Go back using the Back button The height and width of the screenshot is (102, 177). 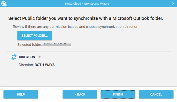80,94
